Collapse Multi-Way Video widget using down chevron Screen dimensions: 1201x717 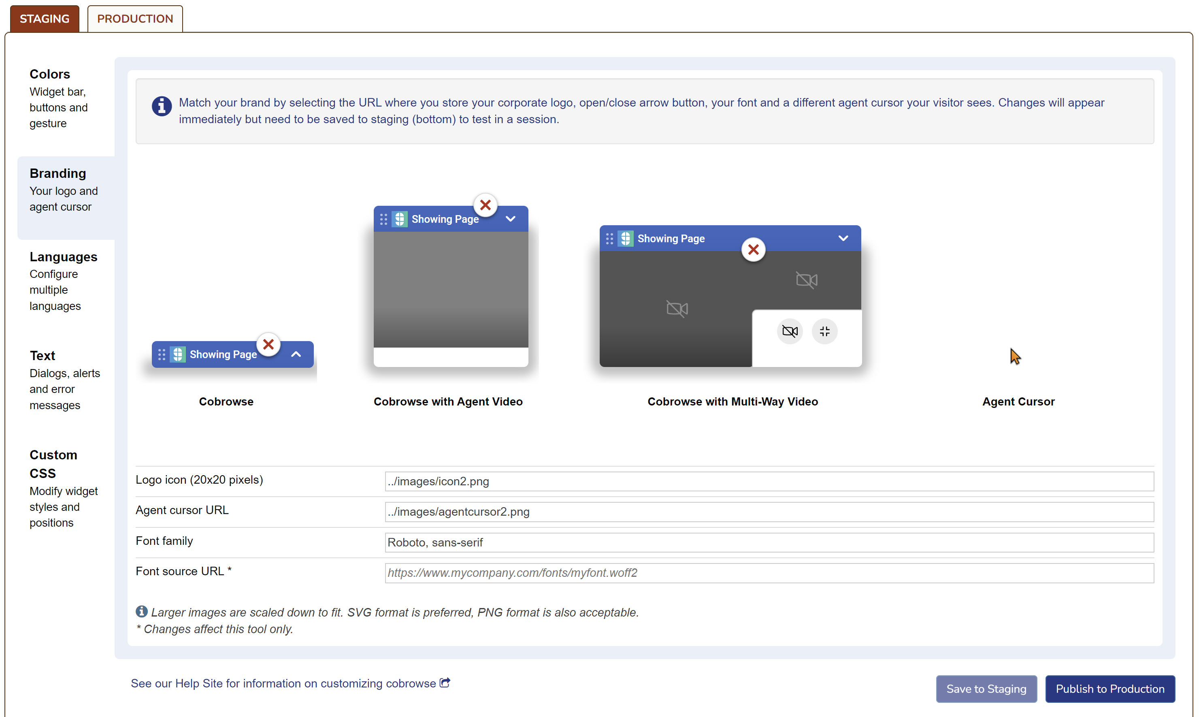tap(843, 238)
